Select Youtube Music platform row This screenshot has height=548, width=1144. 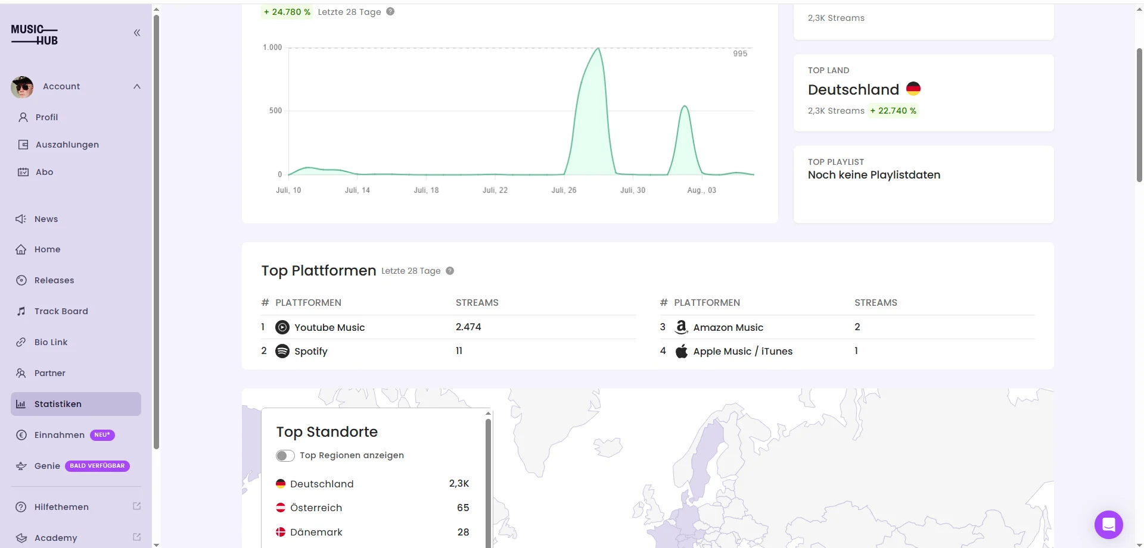(448, 327)
